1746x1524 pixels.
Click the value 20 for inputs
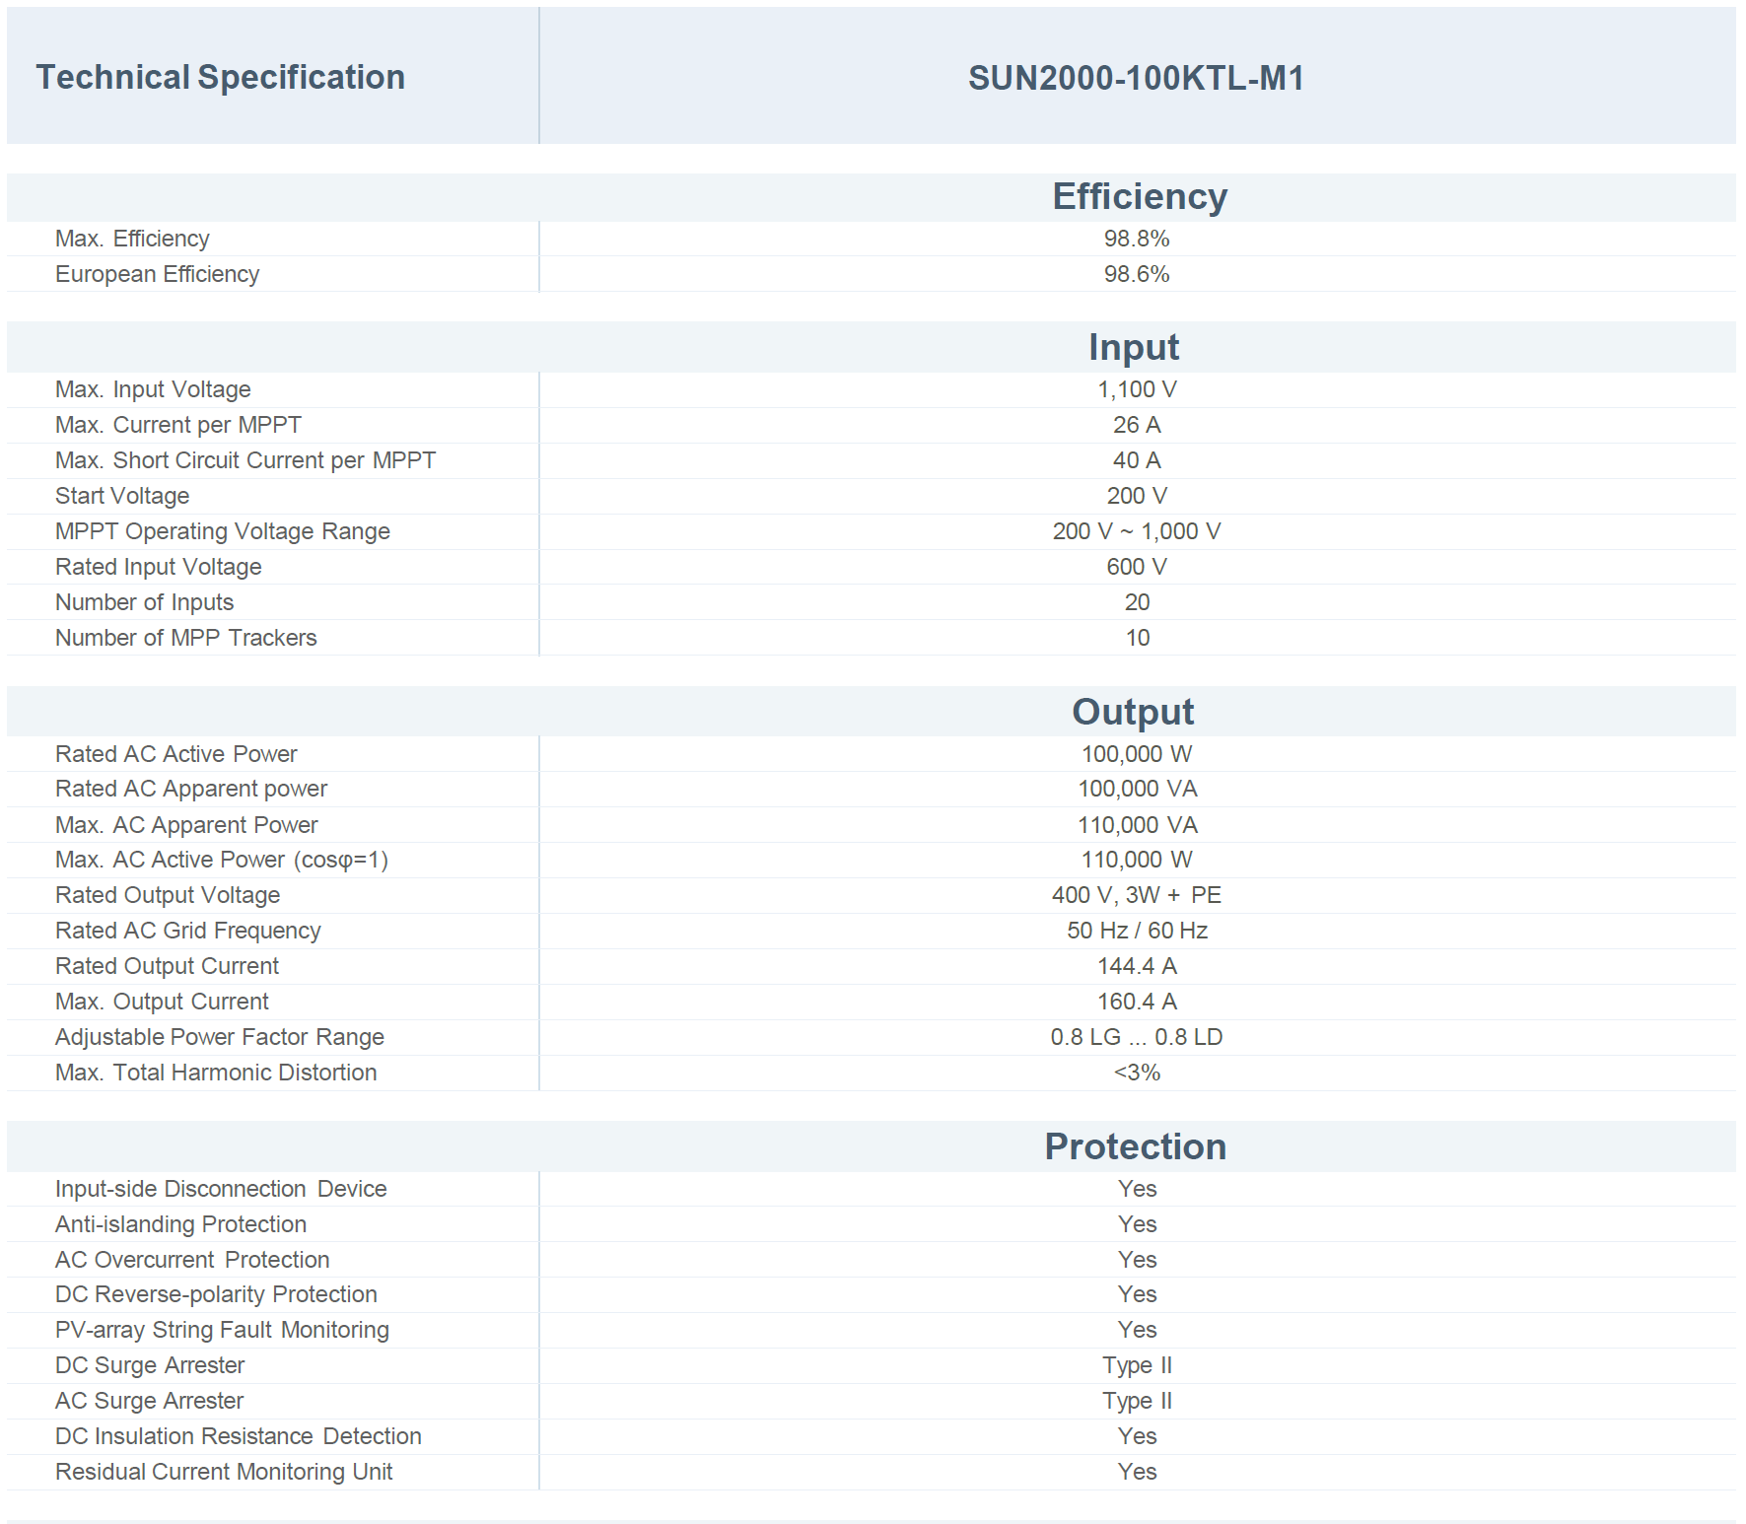coord(1137,602)
